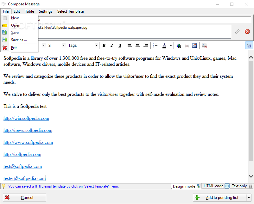Image resolution: width=254 pixels, height=204 pixels.
Task: Insert a bulleted list
Action: [156, 46]
